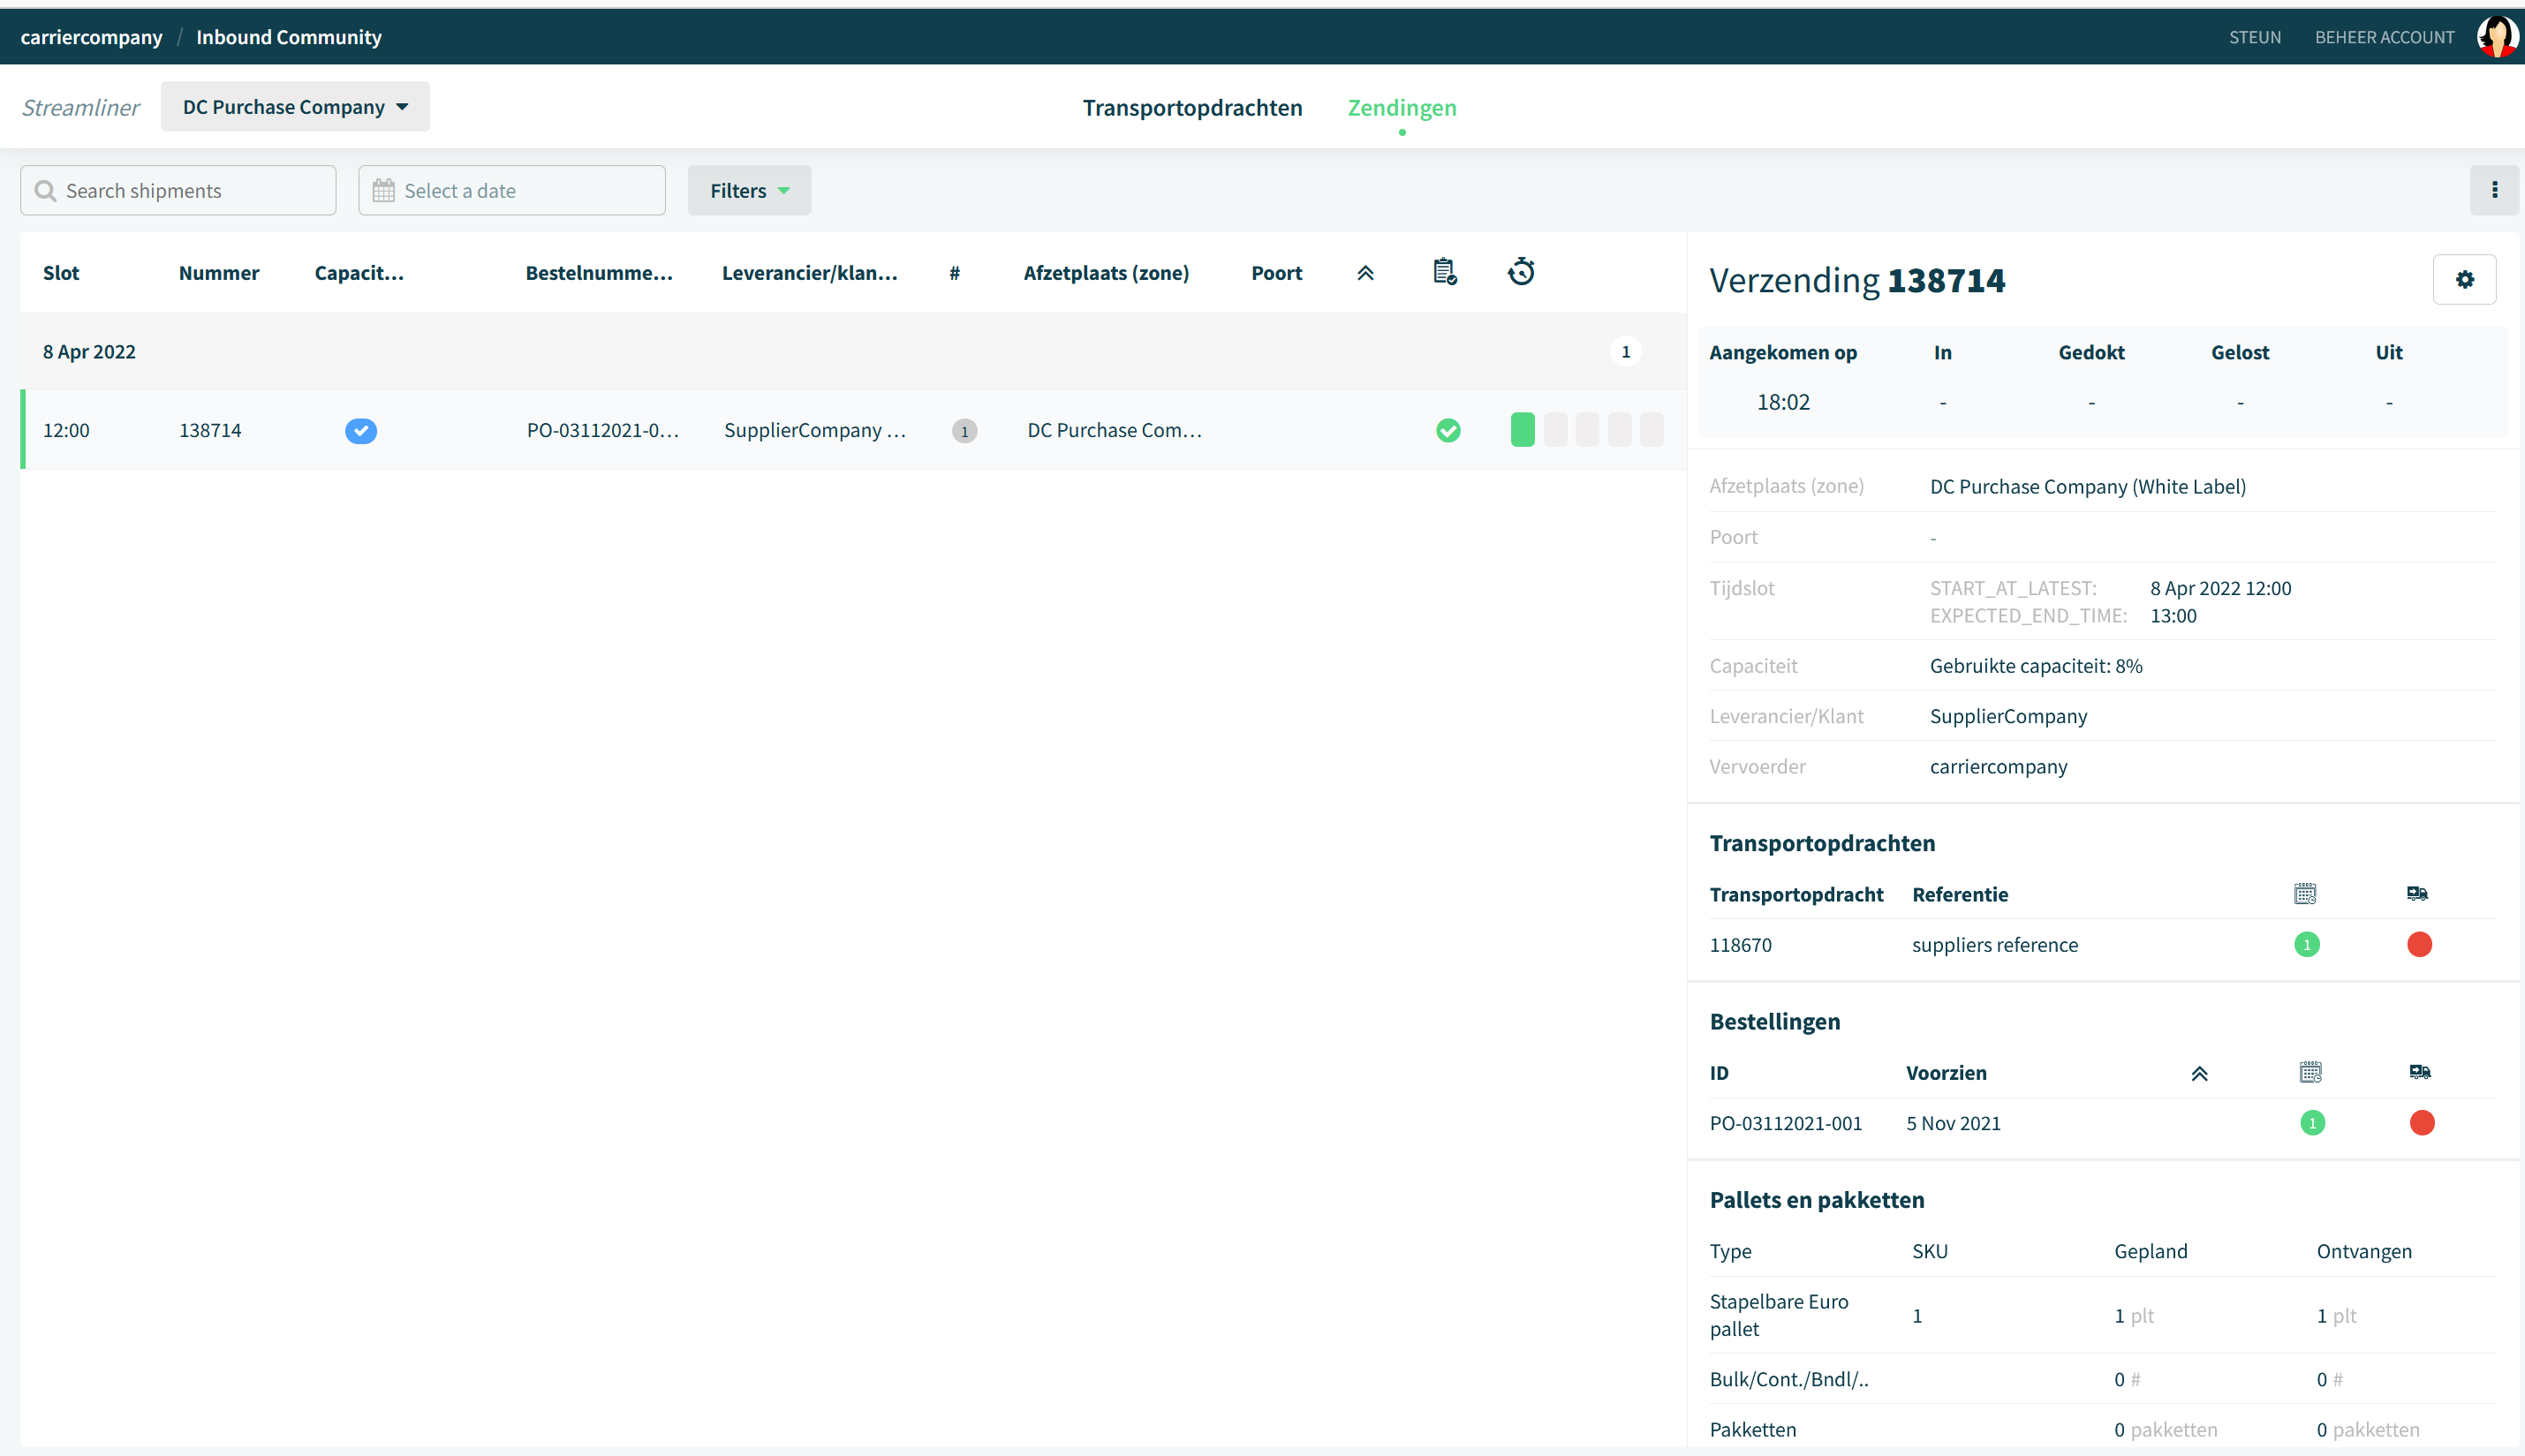Viewport: 2525px width, 1456px height.
Task: Open the user avatar profile picture
Action: pos(2497,37)
